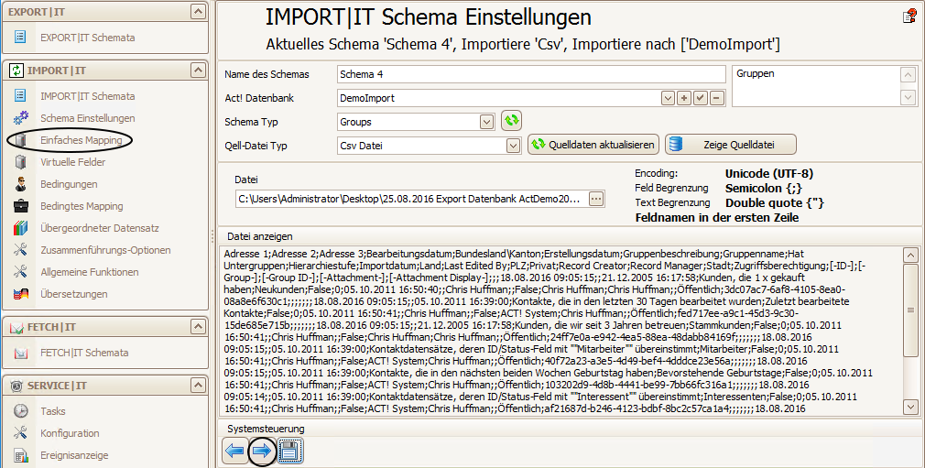Open the Qell-Datei Typ dropdown
This screenshot has width=925, height=468.
point(513,146)
